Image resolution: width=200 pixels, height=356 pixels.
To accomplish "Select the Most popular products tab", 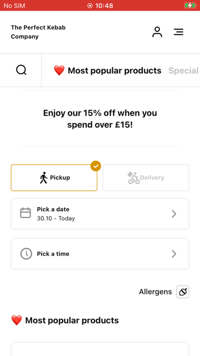I will coord(108,71).
